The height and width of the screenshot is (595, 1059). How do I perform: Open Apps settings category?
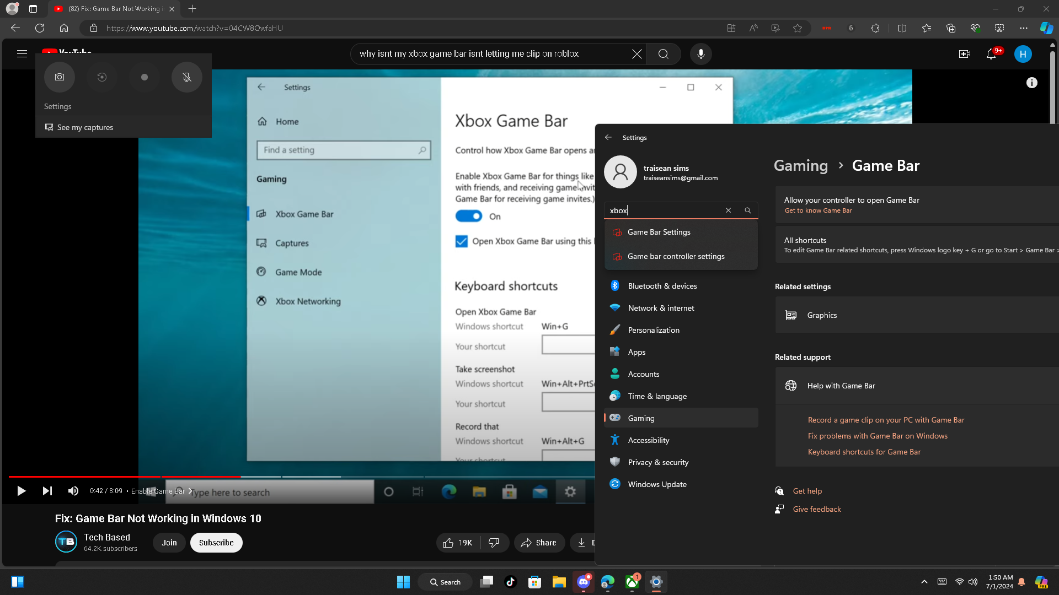click(x=681, y=352)
